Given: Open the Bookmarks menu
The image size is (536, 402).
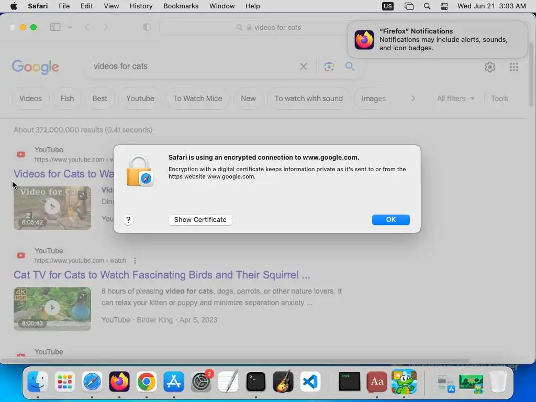Looking at the screenshot, I should click(x=181, y=6).
